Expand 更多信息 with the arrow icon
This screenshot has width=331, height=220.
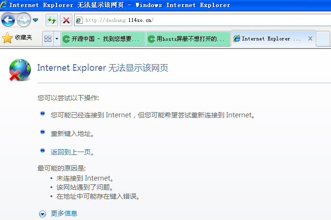click(x=42, y=214)
